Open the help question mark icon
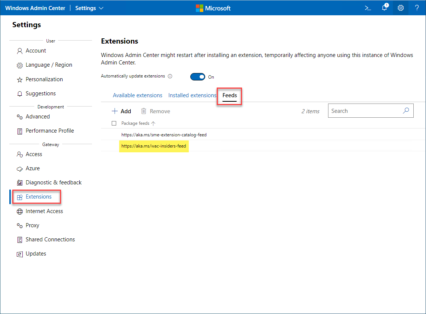The height and width of the screenshot is (314, 426). click(x=417, y=8)
